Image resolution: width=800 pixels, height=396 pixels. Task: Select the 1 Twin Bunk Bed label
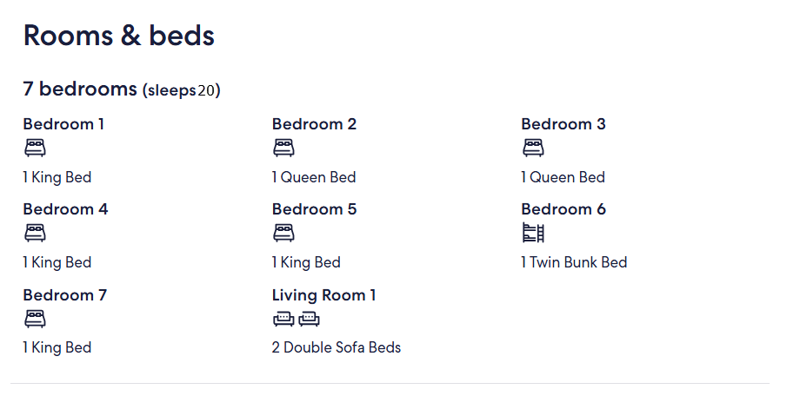click(574, 262)
